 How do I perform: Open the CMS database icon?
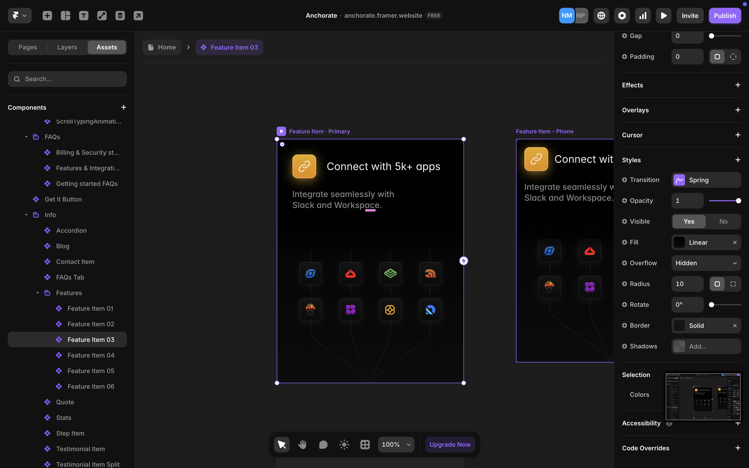[120, 16]
